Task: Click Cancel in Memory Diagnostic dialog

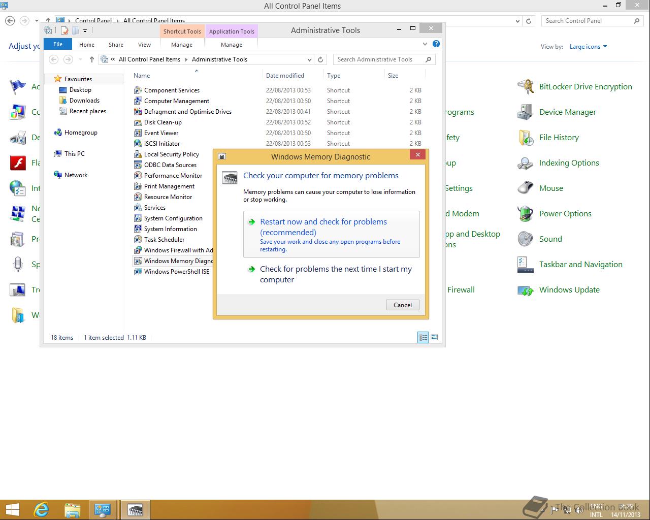Action: click(x=403, y=305)
